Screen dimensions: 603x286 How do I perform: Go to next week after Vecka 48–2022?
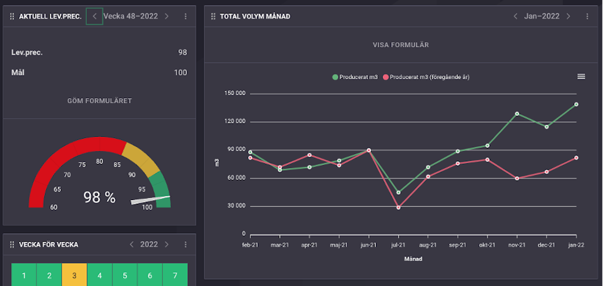pyautogui.click(x=167, y=17)
